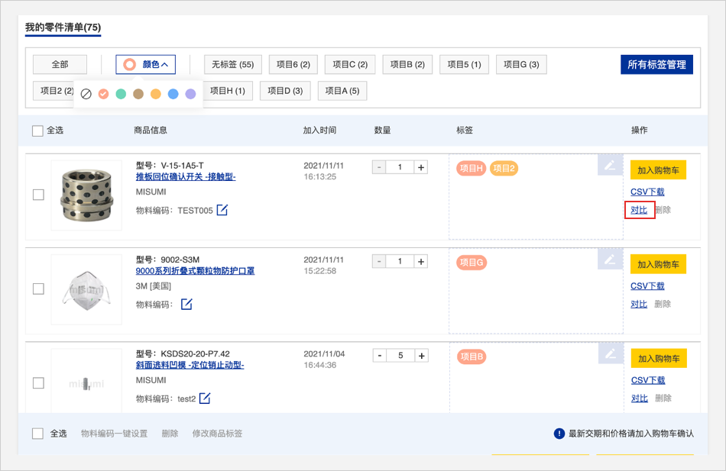The width and height of the screenshot is (726, 471).
Task: Add V-15-1A5-T to cart via 加入购物车
Action: point(658,169)
